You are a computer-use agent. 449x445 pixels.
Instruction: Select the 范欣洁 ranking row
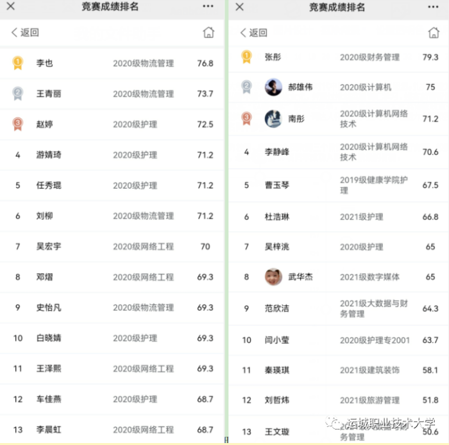coord(339,308)
